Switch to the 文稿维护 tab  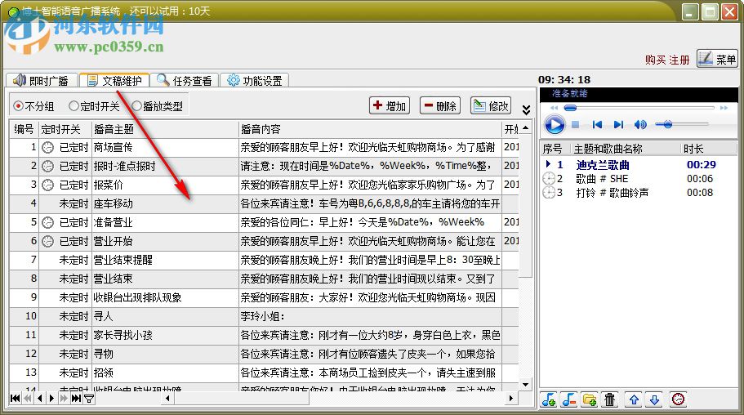click(x=114, y=80)
